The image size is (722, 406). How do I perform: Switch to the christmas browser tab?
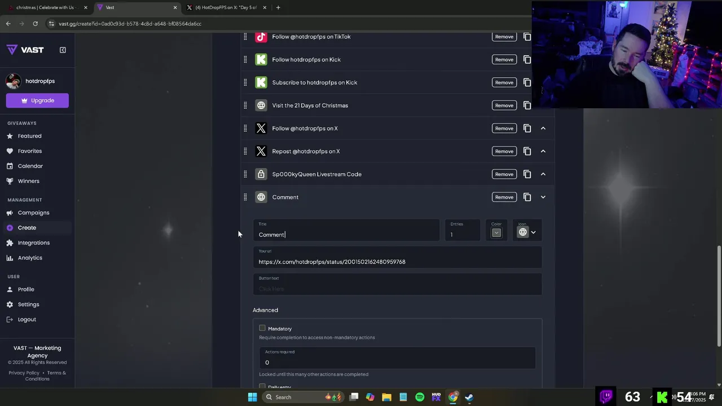(47, 7)
